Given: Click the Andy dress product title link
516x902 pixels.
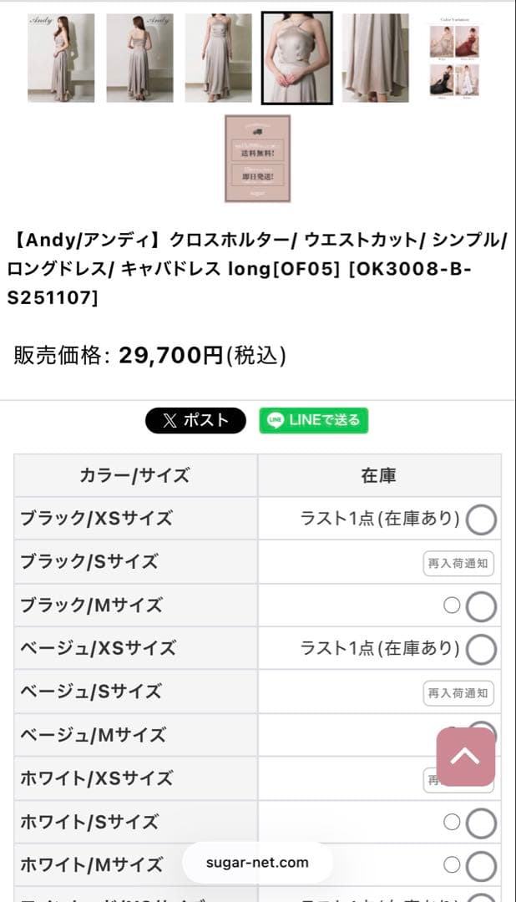Looking at the screenshot, I should pyautogui.click(x=255, y=267).
